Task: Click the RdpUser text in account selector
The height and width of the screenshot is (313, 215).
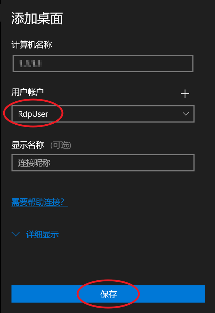Action: 33,114
